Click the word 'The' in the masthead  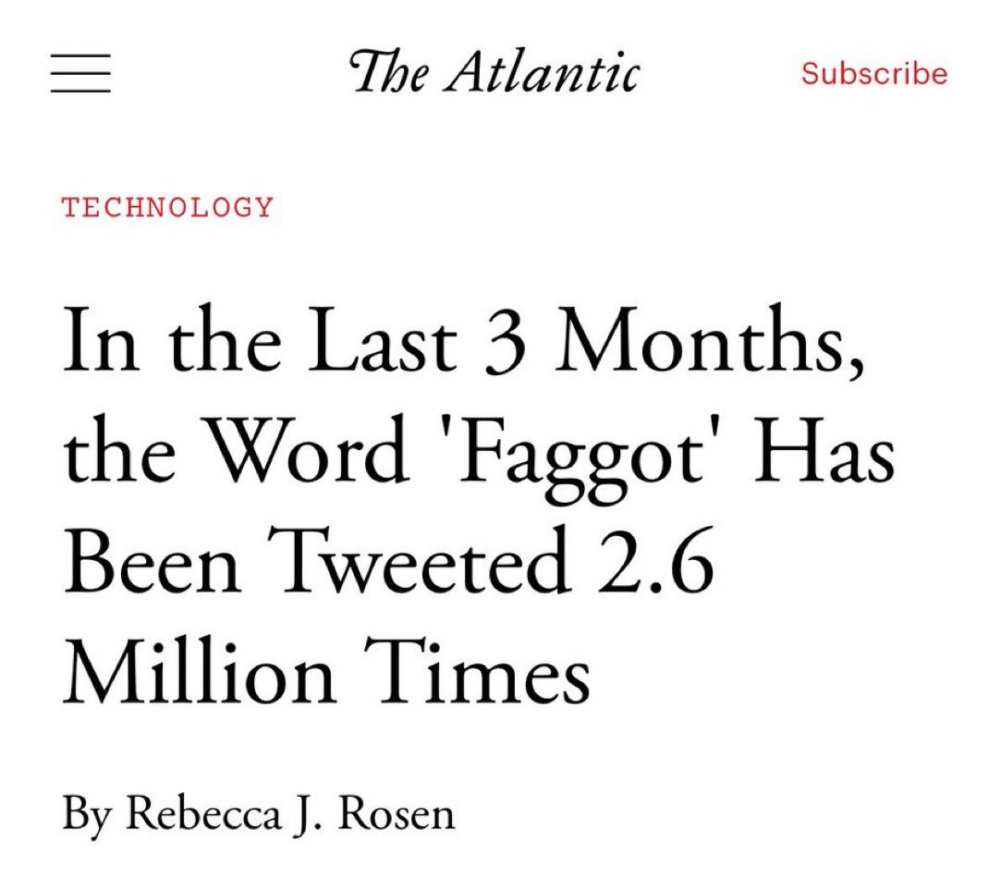388,72
